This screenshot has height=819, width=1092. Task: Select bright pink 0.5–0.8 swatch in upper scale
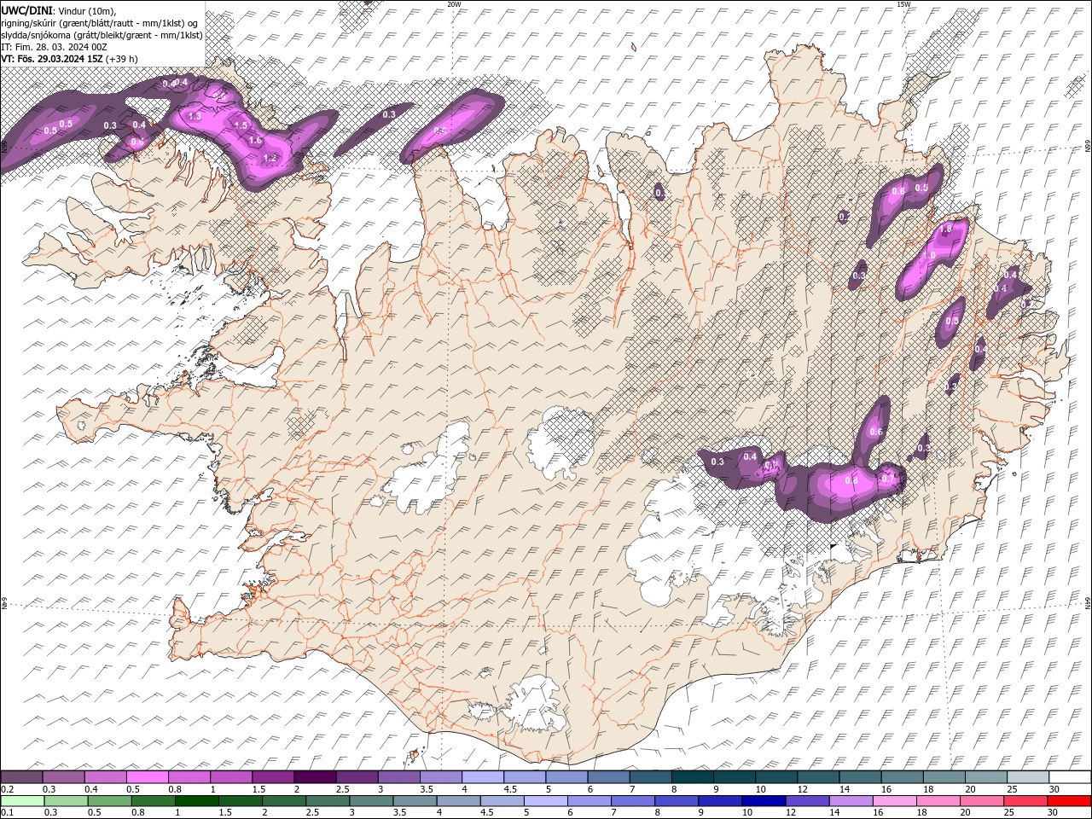tap(148, 777)
